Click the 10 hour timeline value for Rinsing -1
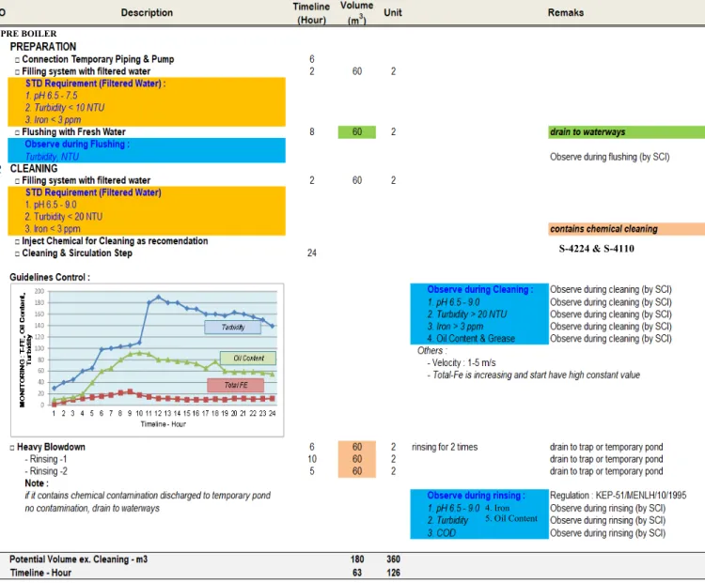 coord(311,459)
